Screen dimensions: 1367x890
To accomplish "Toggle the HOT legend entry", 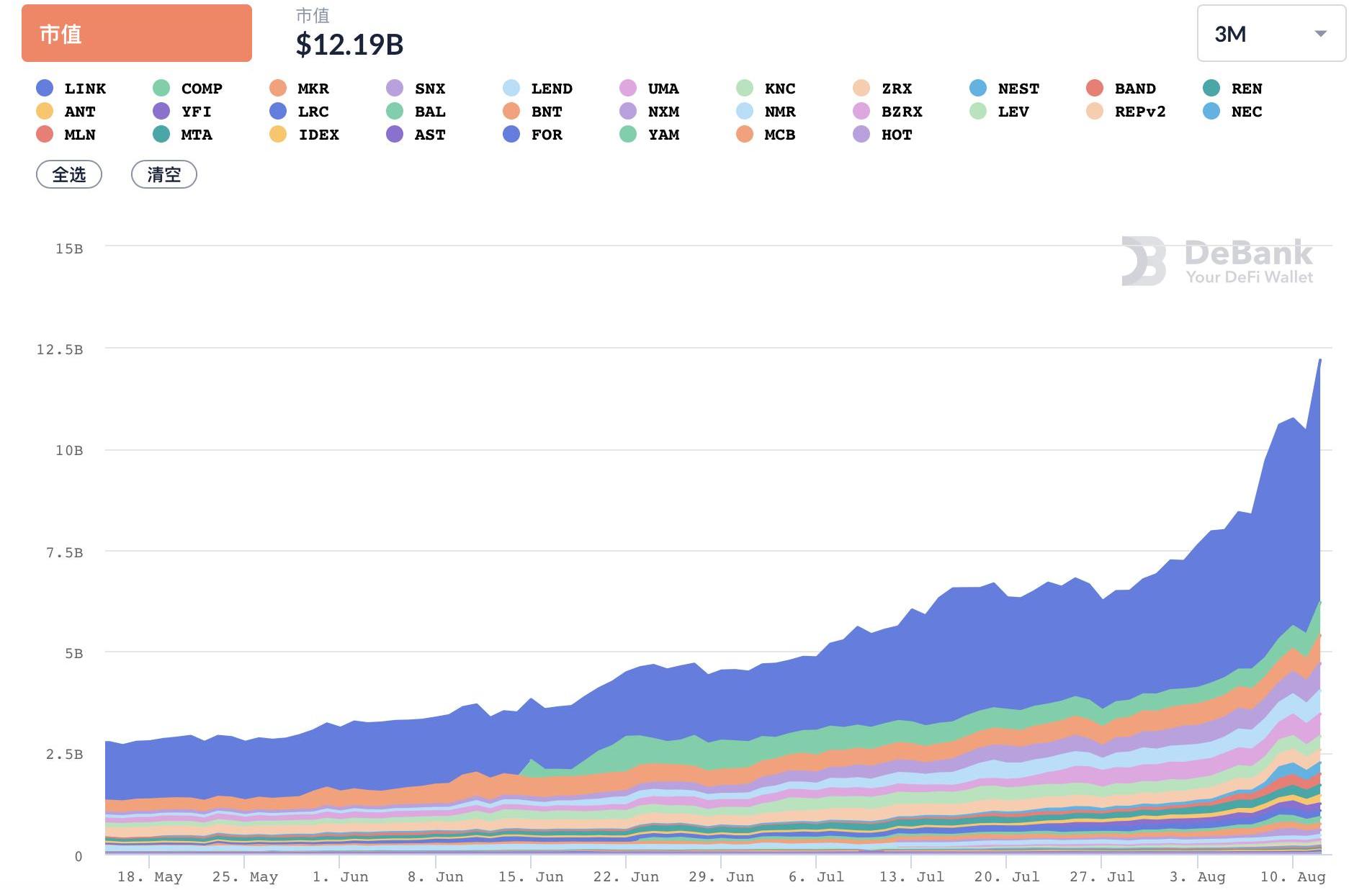I will point(896,135).
